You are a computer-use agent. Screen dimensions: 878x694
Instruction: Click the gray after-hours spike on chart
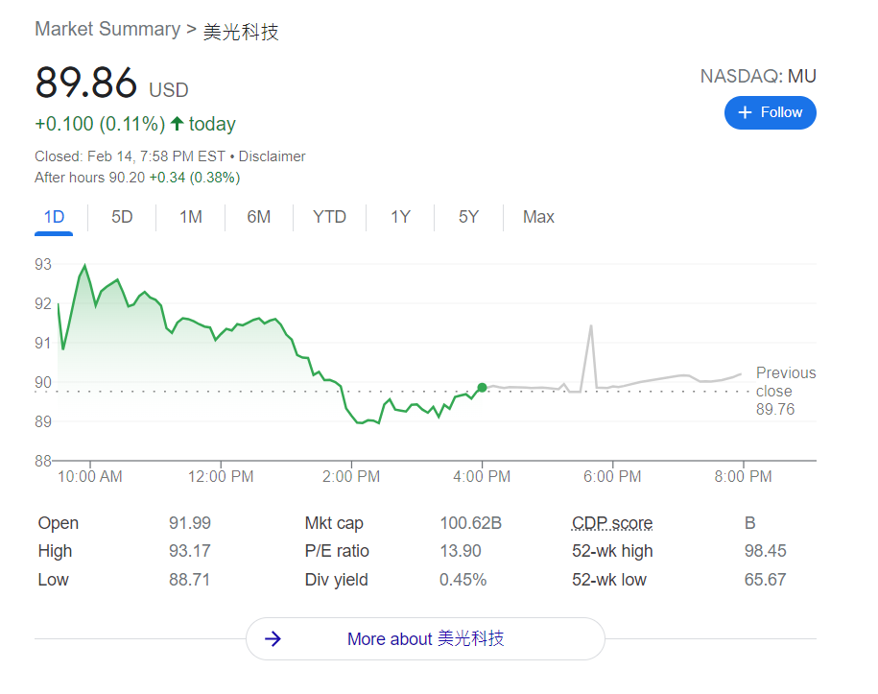click(590, 327)
